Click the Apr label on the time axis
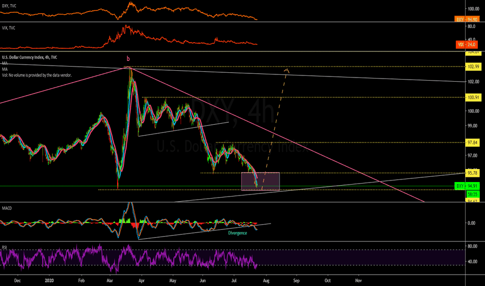The image size is (485, 286). pos(142,280)
